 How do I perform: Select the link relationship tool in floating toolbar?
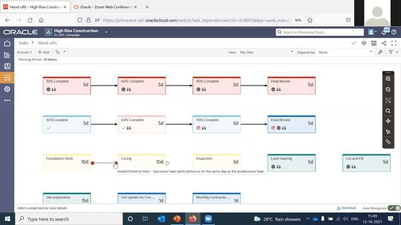coord(388,142)
